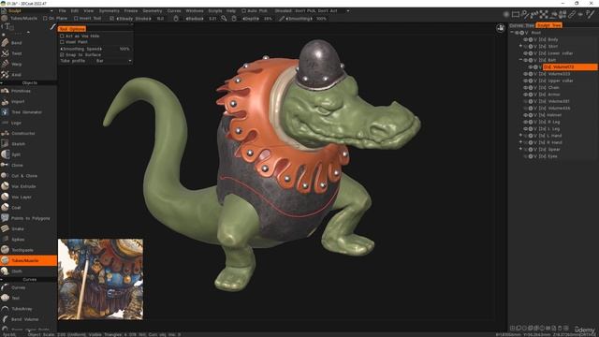Screen dimensions: 599x337
Task: Select the Bend tool icon
Action: (x=5, y=43)
